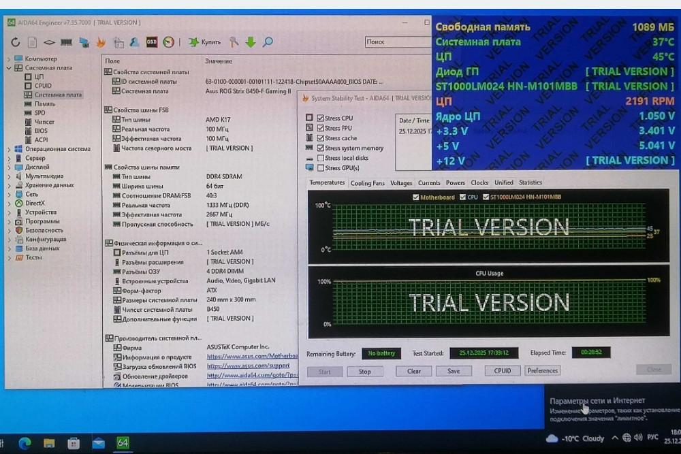The height and width of the screenshot is (454, 681).
Task: Expand the Операционная система tree node
Action: tap(10, 149)
